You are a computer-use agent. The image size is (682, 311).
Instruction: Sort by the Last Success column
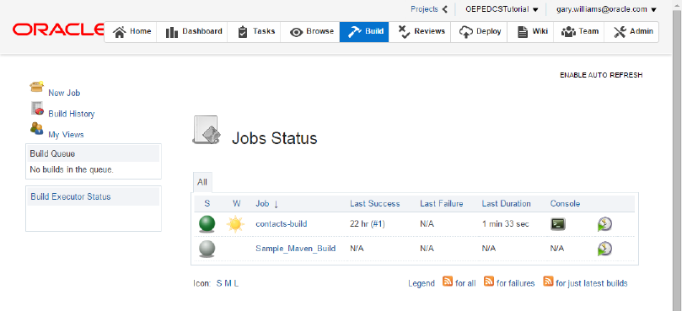coord(375,204)
